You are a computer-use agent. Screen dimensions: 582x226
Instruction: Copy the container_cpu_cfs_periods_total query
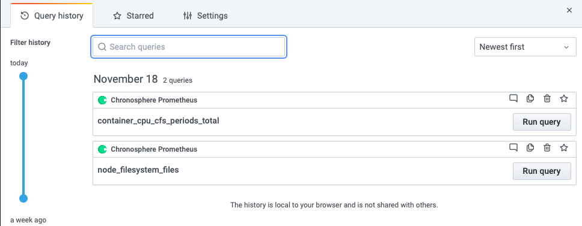tap(530, 98)
